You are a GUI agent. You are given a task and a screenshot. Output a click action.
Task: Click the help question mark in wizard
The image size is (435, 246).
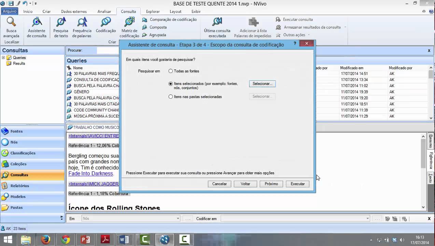[x=295, y=44]
